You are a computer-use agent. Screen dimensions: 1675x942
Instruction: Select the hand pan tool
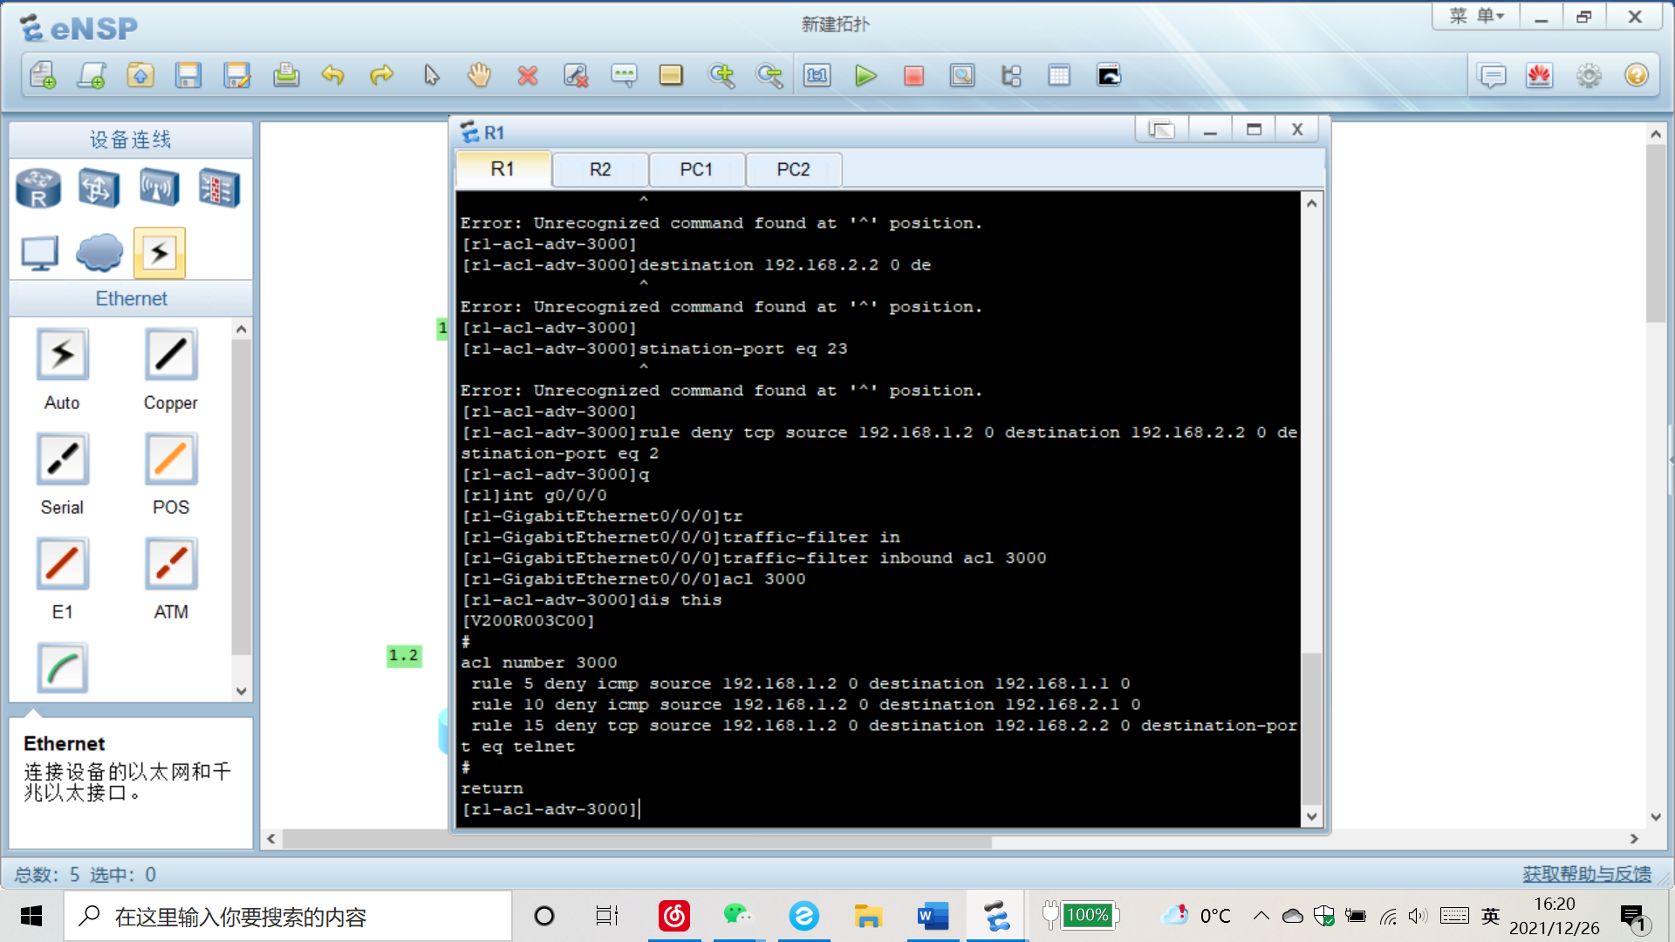[x=479, y=76]
